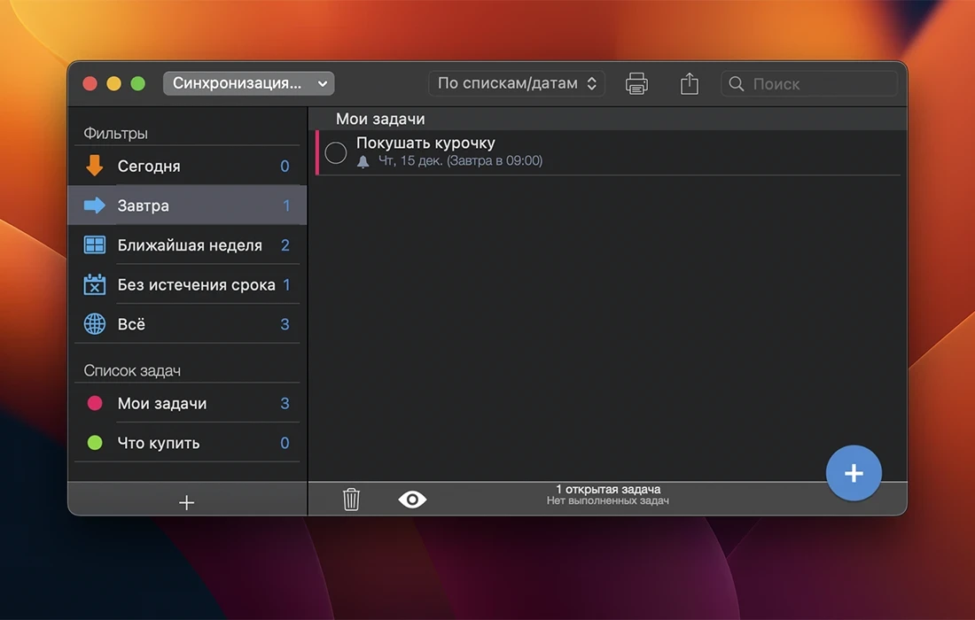
Task: Mark Покушать курочку task as completed
Action: 336,152
